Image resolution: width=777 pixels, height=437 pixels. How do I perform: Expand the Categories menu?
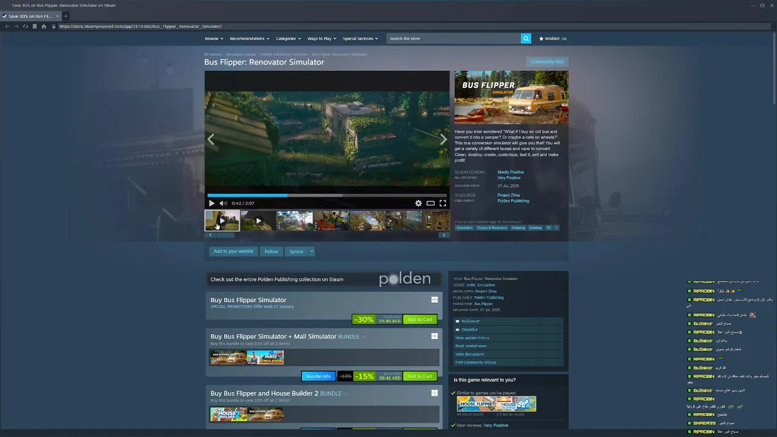tap(288, 38)
